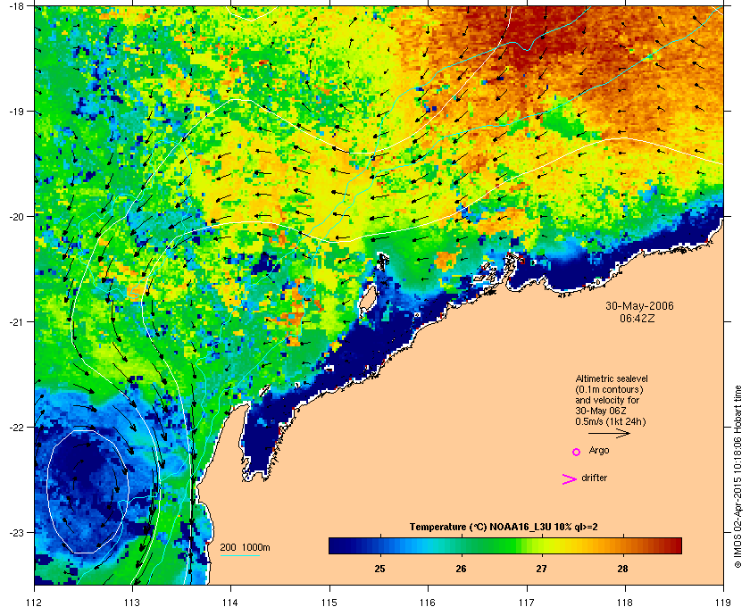This screenshot has width=750, height=607.
Task: Click the '0.5m/s (1kt 24h)' legend text
Action: tap(611, 422)
